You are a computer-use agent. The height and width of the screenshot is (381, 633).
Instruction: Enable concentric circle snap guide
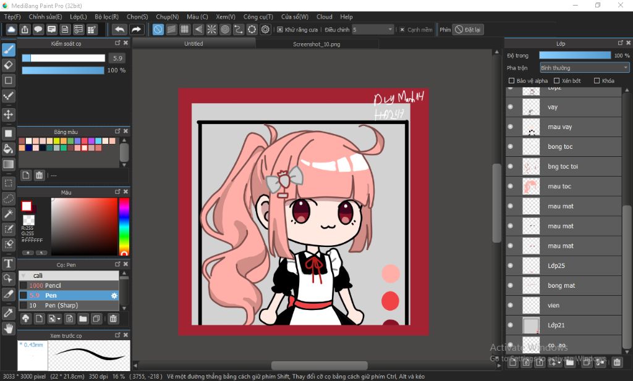(225, 30)
